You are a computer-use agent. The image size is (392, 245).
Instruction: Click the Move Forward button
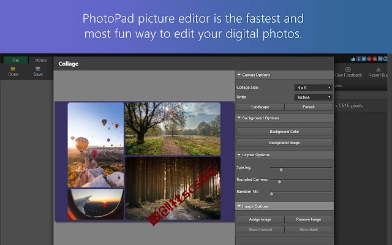[x=260, y=229]
